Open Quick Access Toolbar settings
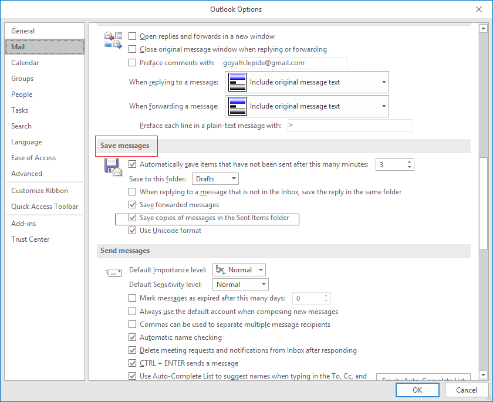 click(45, 207)
